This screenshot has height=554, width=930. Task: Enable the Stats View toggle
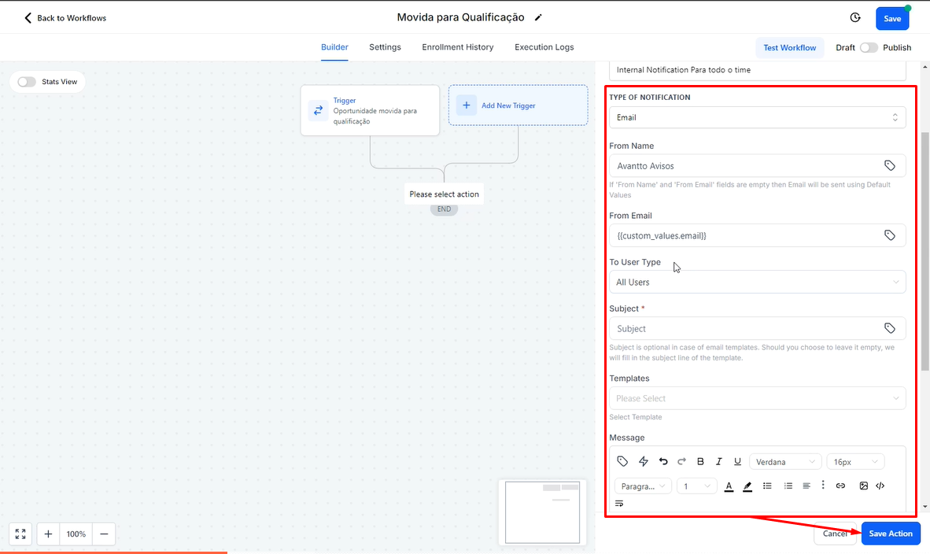coord(27,82)
